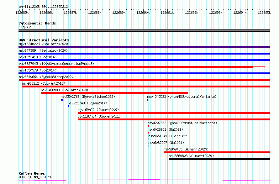The image size is (279, 184).
Task: Click the 122693k ruler tick label
Action: click(216, 13)
